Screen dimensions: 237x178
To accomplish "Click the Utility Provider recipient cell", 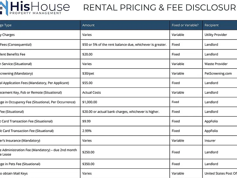I will coord(216,35).
